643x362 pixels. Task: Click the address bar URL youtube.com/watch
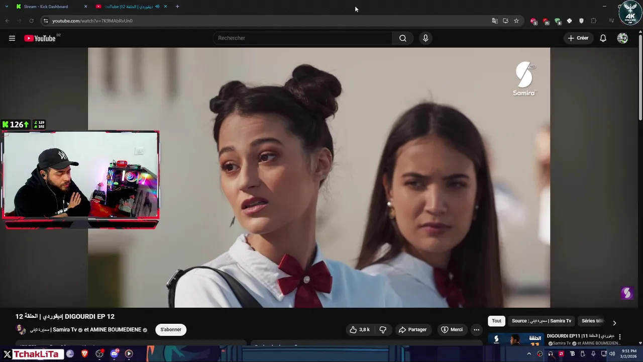coord(92,21)
